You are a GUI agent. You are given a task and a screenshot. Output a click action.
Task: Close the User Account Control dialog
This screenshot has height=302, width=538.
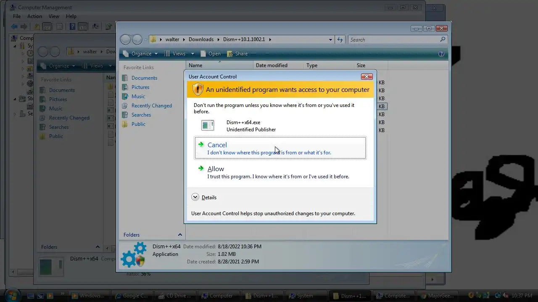point(367,77)
